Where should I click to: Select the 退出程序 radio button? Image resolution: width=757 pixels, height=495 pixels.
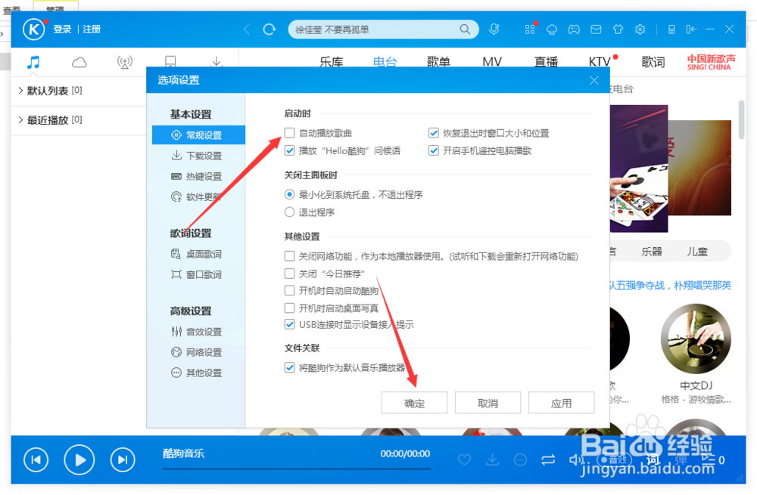[290, 212]
